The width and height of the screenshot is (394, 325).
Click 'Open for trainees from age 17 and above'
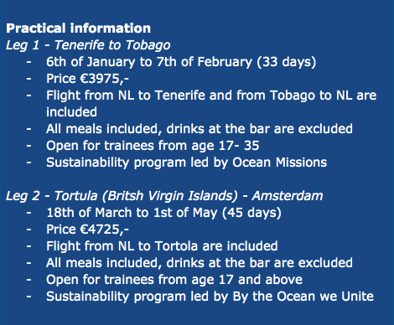tap(174, 280)
